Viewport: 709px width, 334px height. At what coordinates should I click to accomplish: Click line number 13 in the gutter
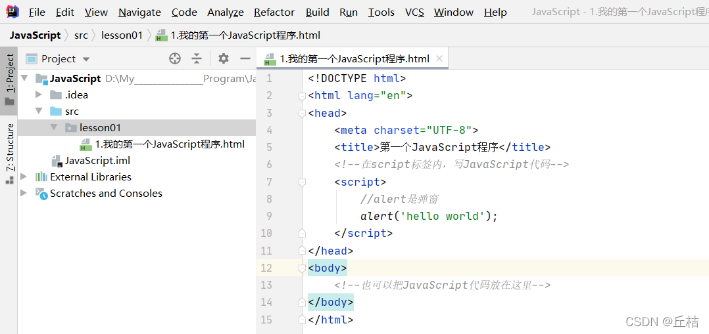click(x=267, y=285)
